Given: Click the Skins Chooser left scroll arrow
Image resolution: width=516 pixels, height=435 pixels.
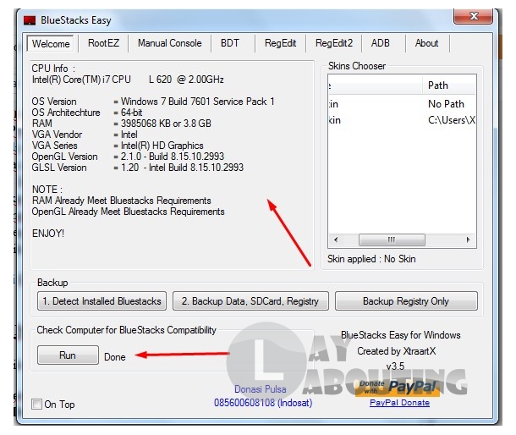Looking at the screenshot, I should click(336, 240).
